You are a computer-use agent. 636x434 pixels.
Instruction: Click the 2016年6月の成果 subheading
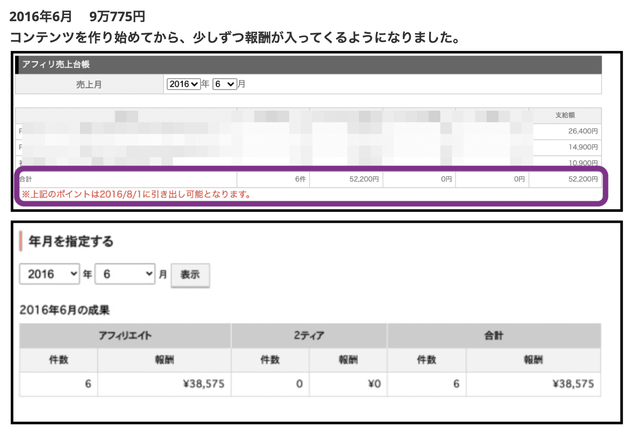[65, 310]
